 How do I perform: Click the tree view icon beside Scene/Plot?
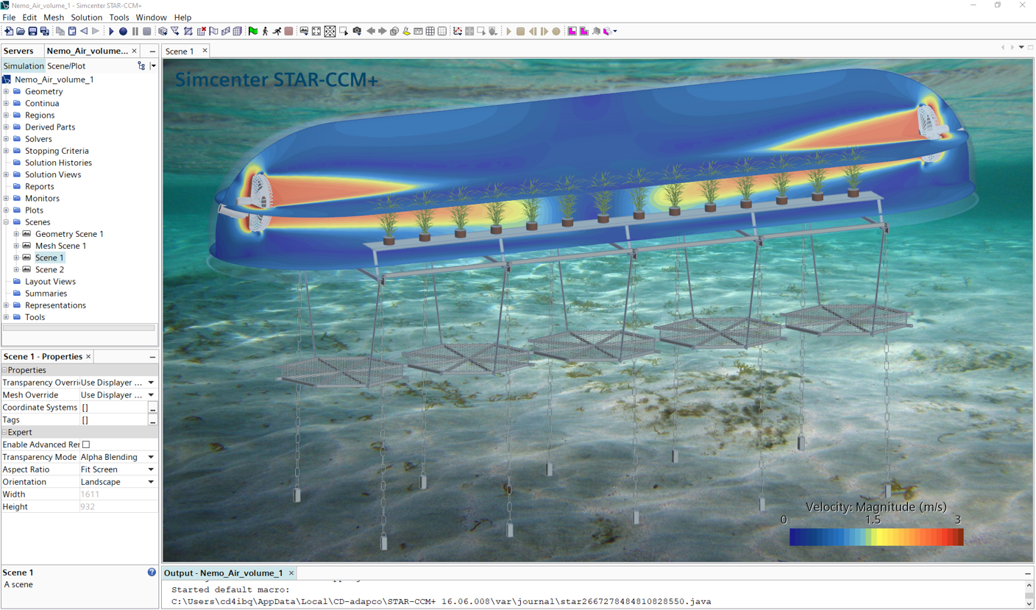pyautogui.click(x=141, y=66)
